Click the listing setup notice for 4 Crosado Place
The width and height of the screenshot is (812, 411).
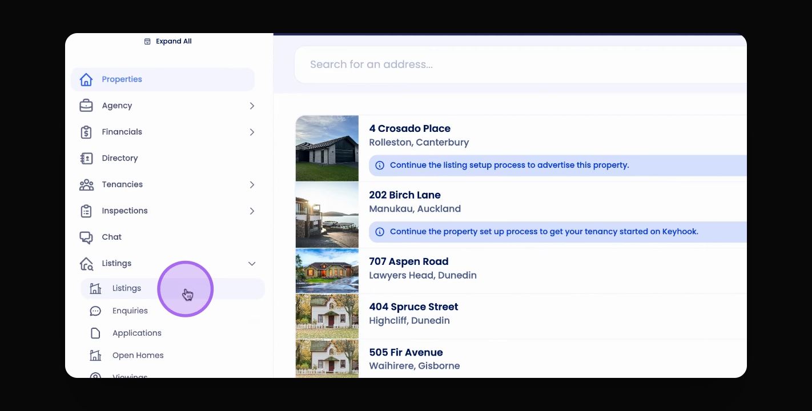click(x=558, y=166)
